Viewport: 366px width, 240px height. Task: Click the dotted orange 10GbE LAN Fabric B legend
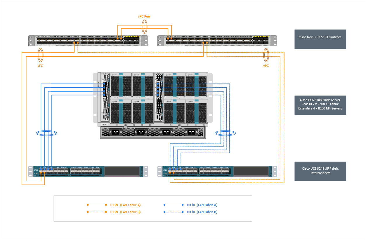pyautogui.click(x=114, y=212)
